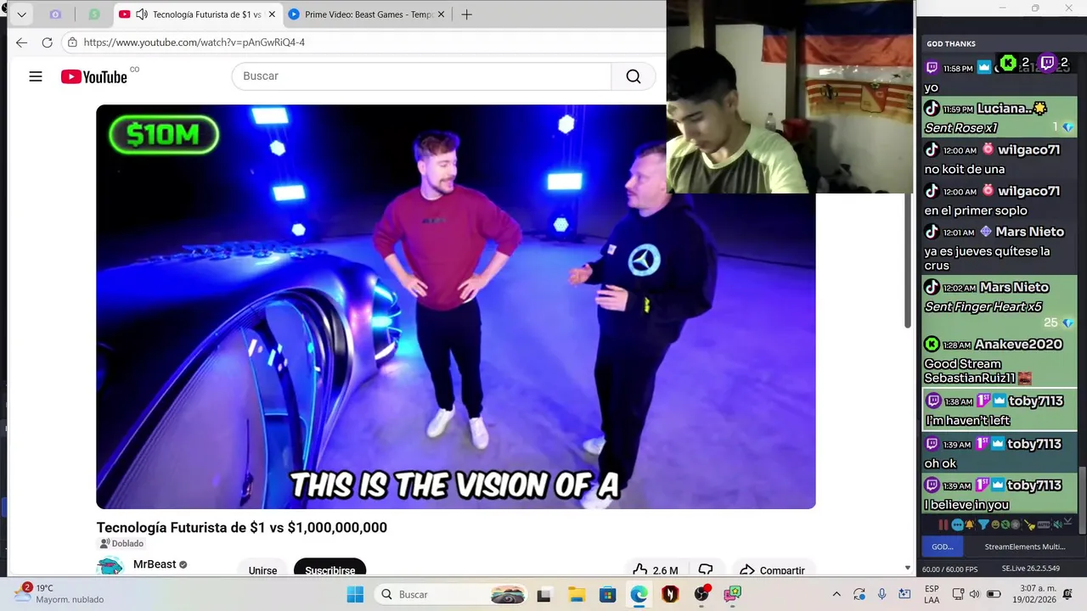The height and width of the screenshot is (611, 1087).
Task: Click the green crossed-out circle icon
Action: coord(1005,524)
